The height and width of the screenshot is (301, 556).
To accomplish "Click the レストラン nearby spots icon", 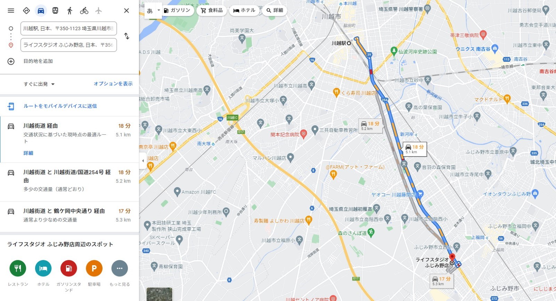I will (18, 268).
